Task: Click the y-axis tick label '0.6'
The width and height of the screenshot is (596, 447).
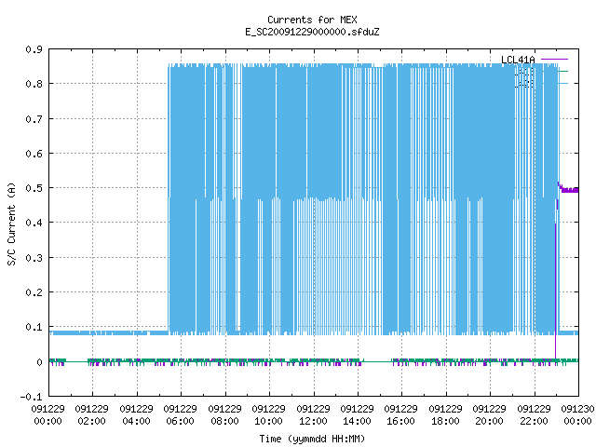Action: (x=34, y=154)
